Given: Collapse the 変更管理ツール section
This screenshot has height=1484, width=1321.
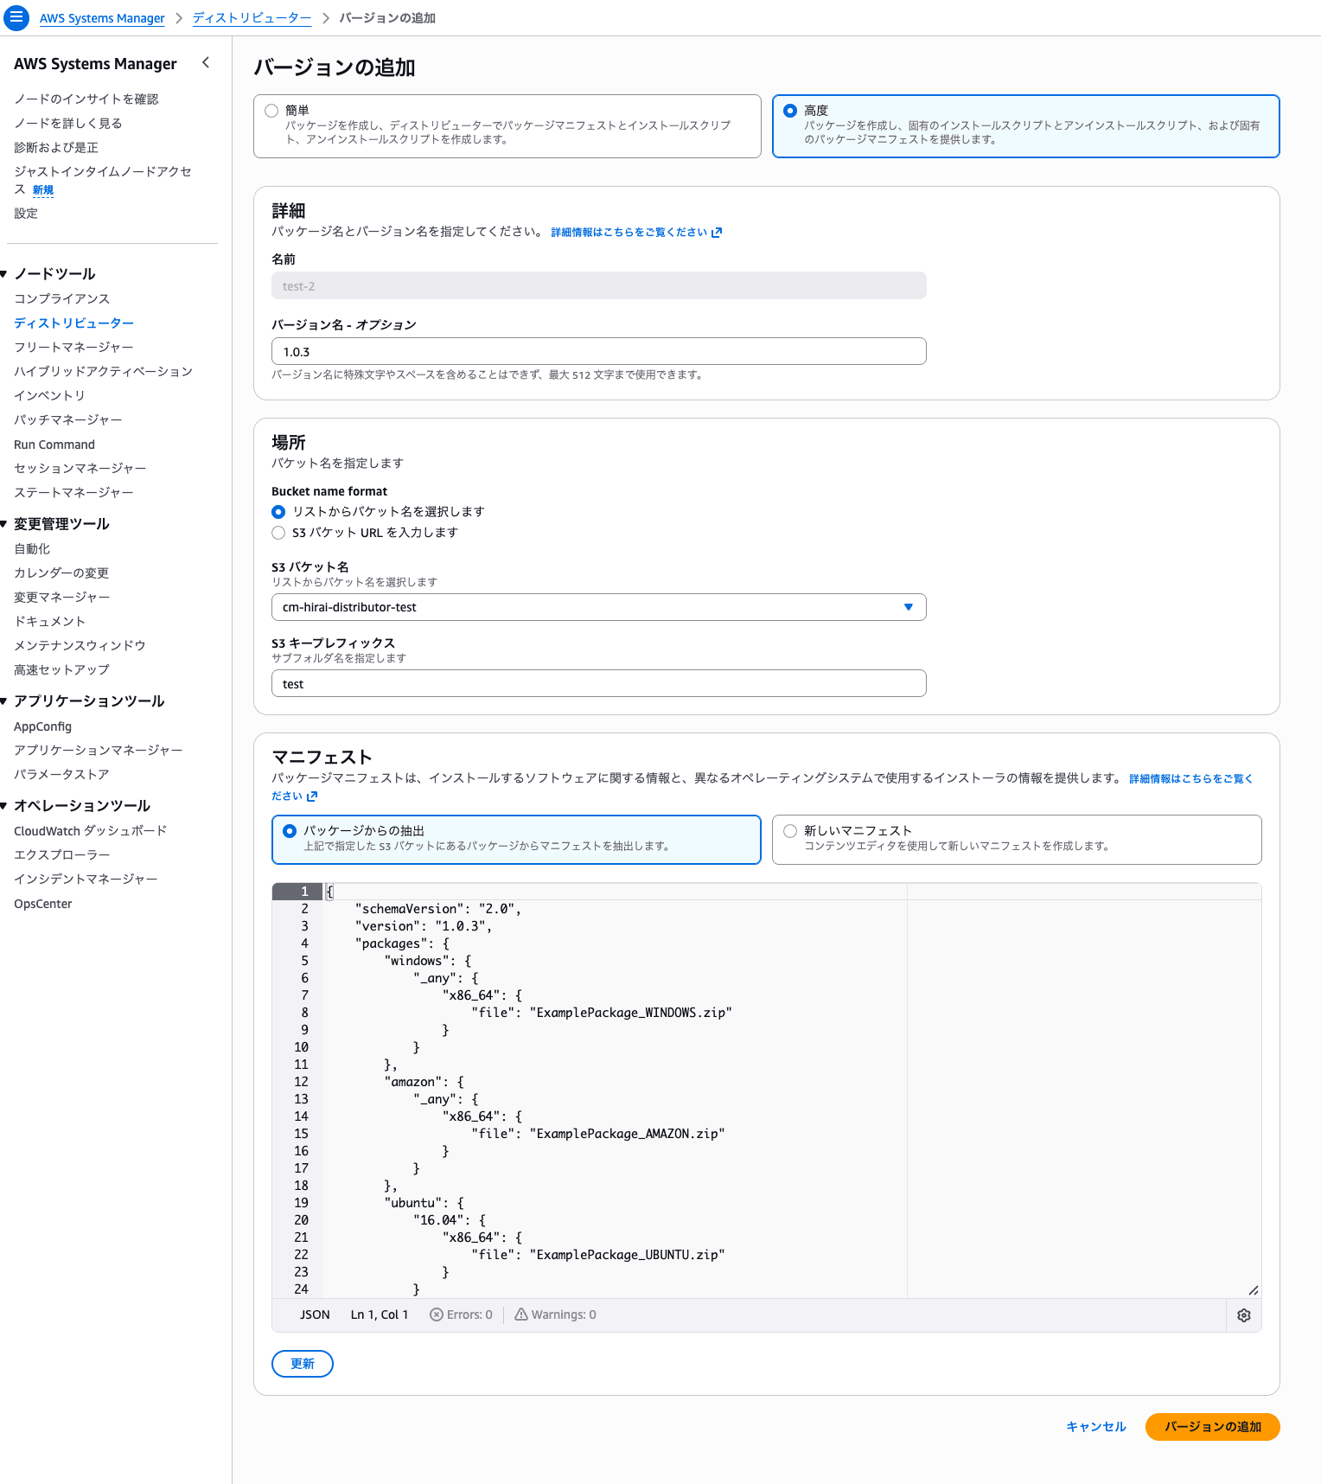Looking at the screenshot, I should (x=4, y=524).
